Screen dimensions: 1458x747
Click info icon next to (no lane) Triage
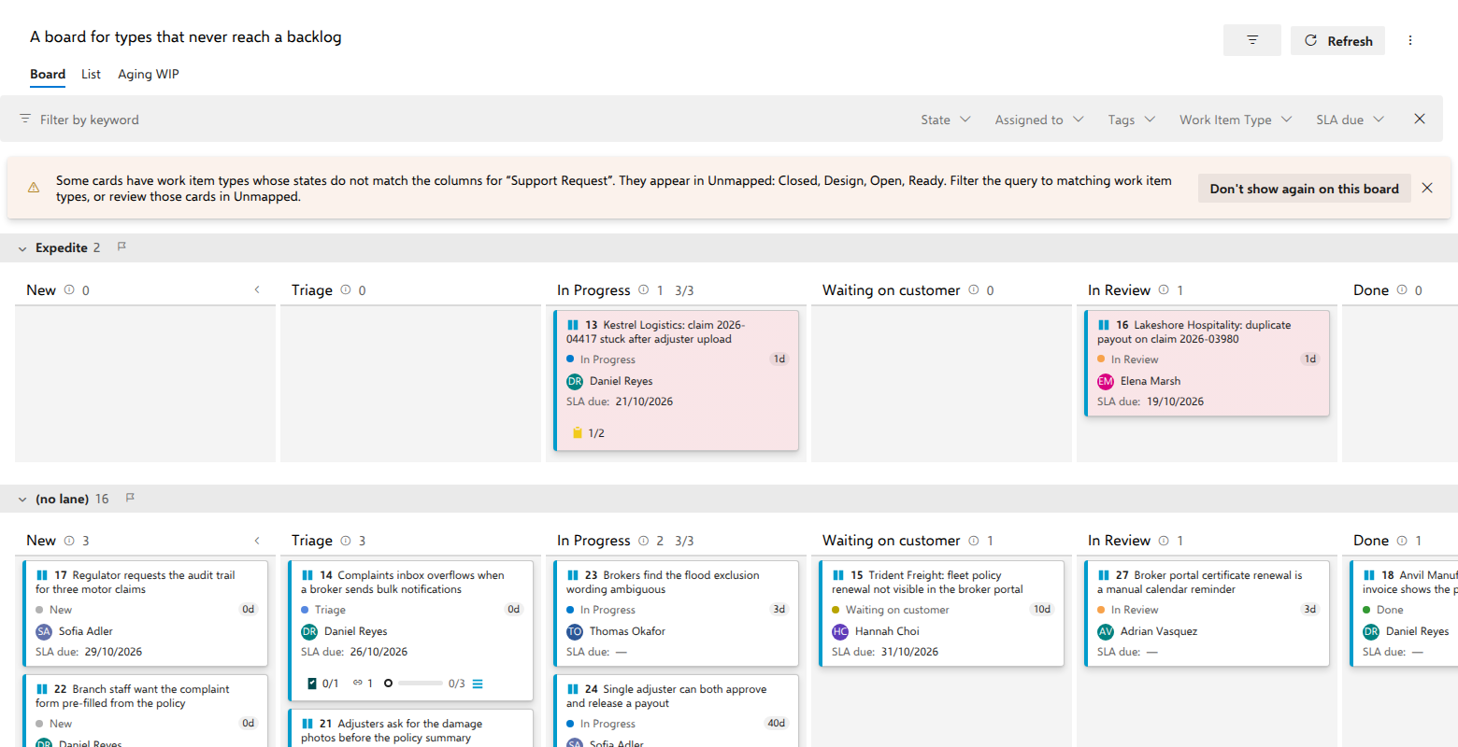pos(346,541)
